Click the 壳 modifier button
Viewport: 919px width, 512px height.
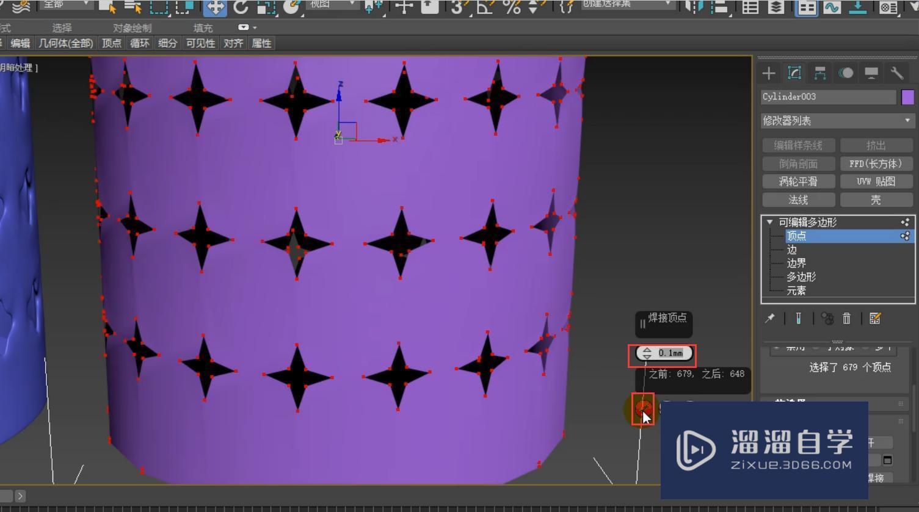pos(876,200)
